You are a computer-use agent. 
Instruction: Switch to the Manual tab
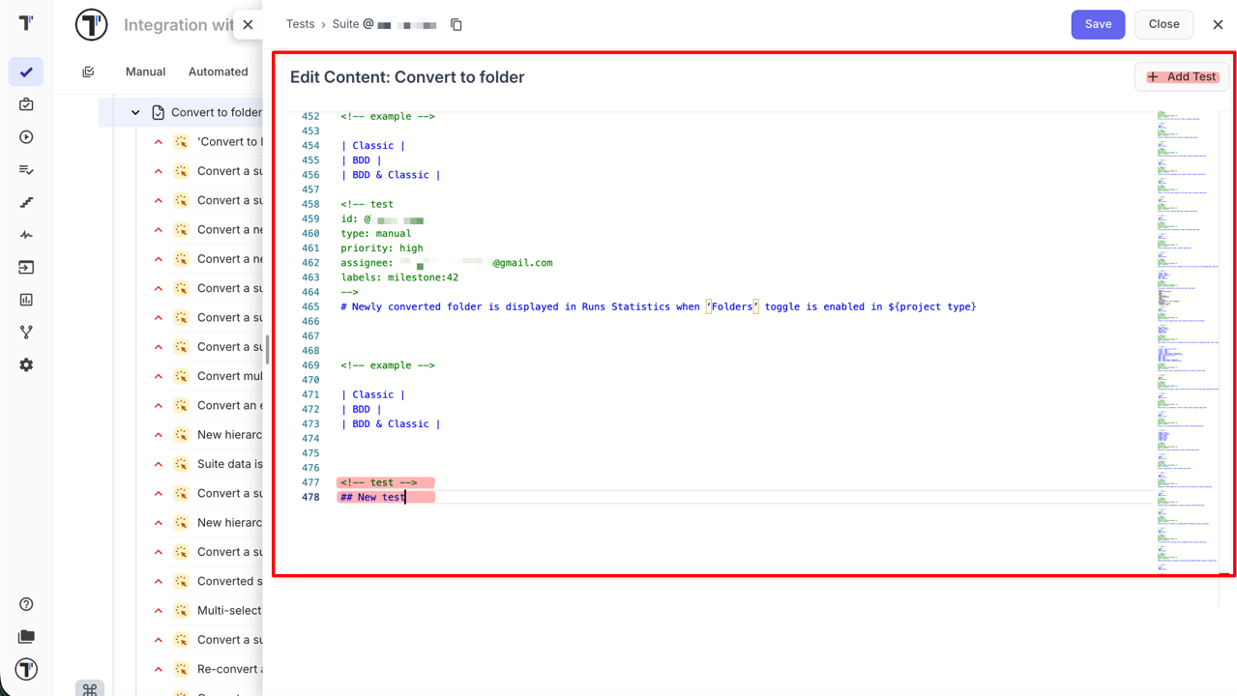coord(145,72)
